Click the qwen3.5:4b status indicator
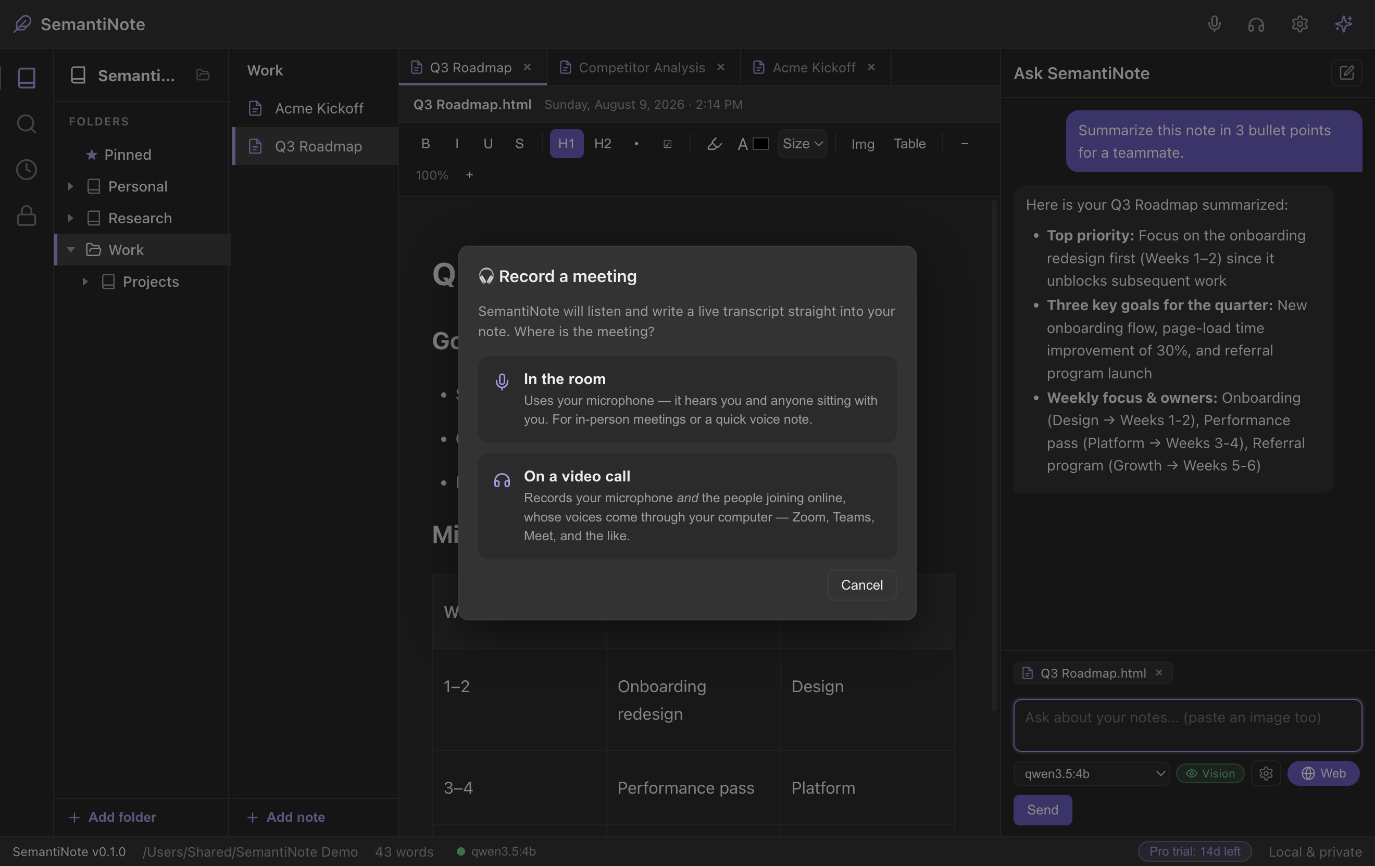Screen dimensions: 1375x866 (x=496, y=851)
